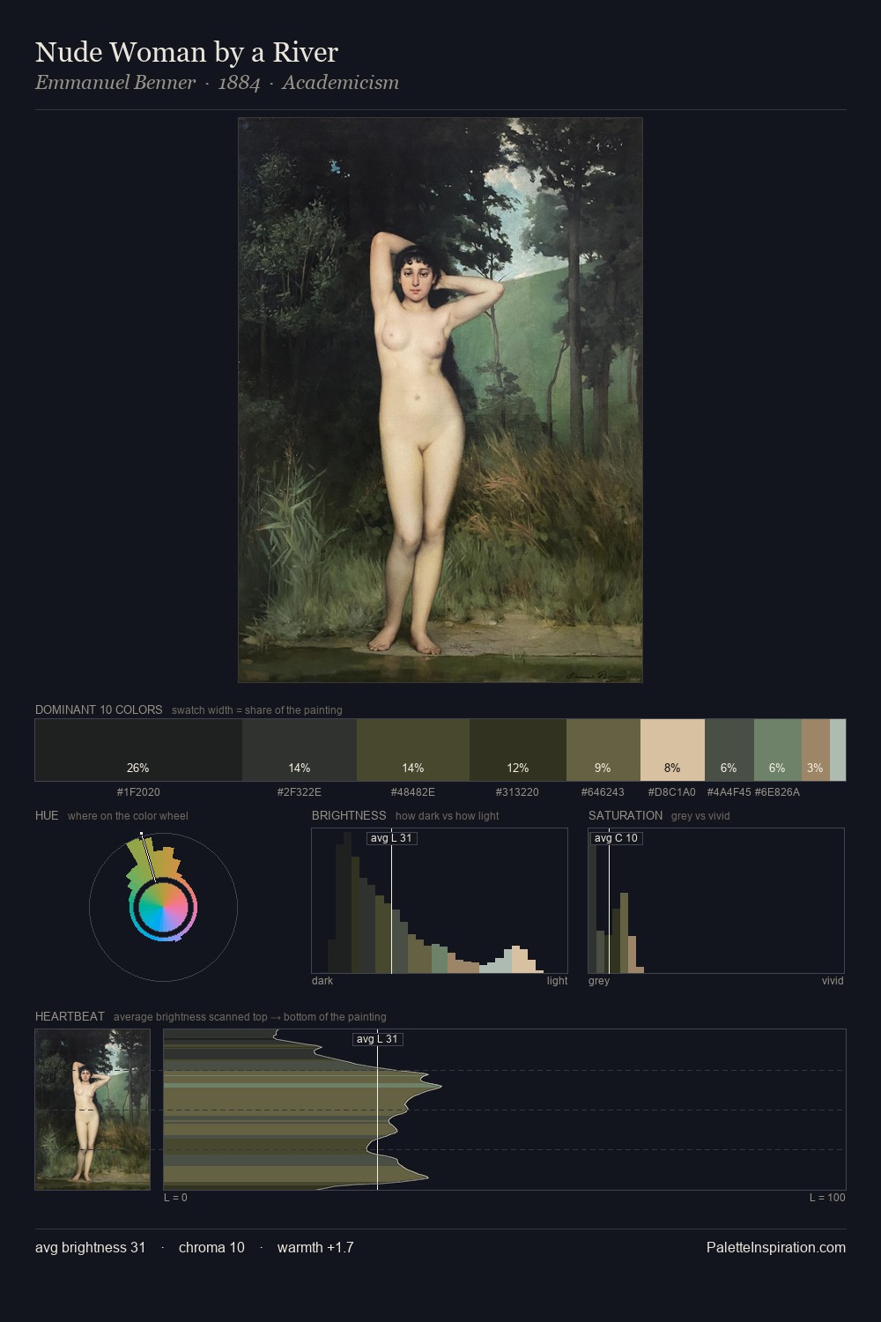Select the #2F322E swatch at 14%
881x1322 pixels.
point(300,750)
